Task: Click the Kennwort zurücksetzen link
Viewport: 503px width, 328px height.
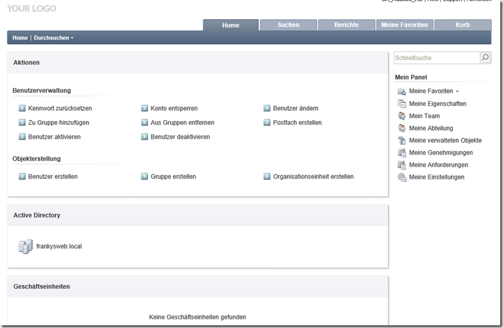Action: point(60,108)
